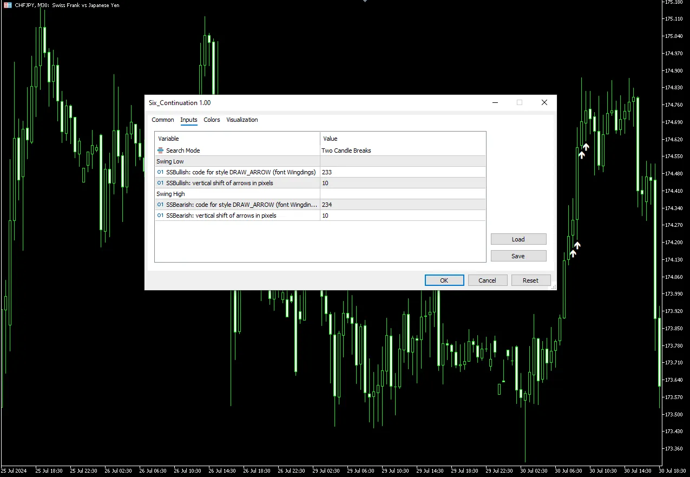The image size is (690, 477).
Task: Click the Search Mode enum icon
Action: pyautogui.click(x=160, y=151)
